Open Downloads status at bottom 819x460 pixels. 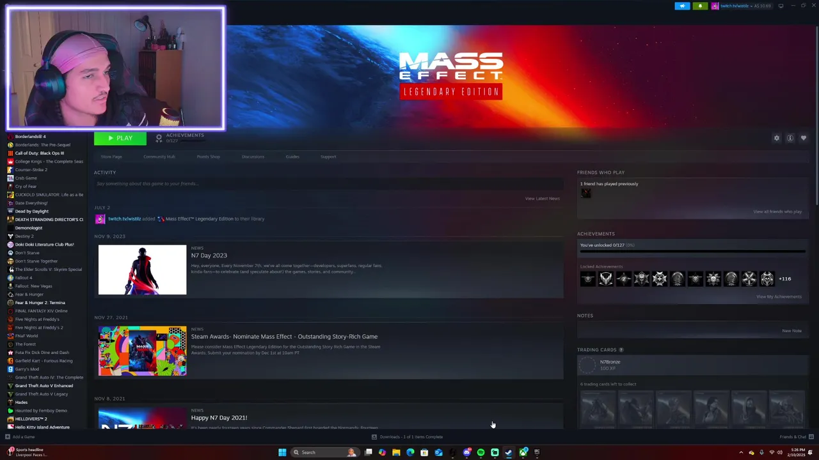(408, 437)
